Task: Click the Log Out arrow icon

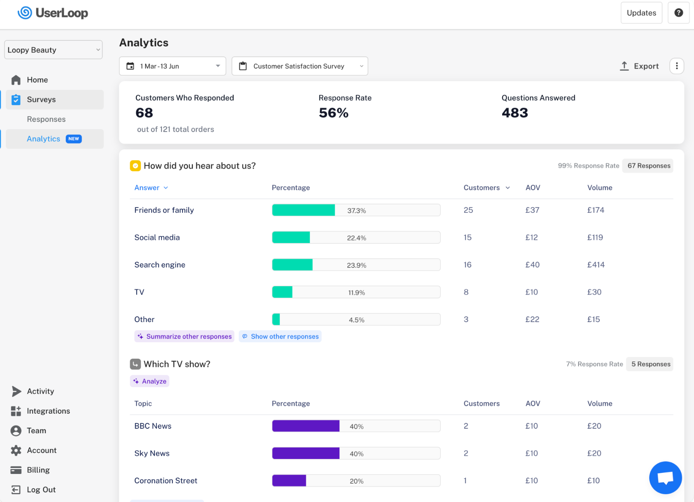Action: (16, 490)
